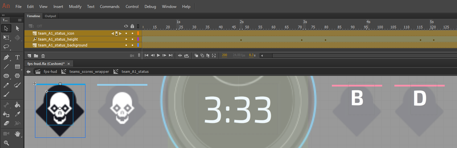Image resolution: width=457 pixels, height=148 pixels.
Task: Go back with edit bar arrow
Action: click(x=29, y=72)
